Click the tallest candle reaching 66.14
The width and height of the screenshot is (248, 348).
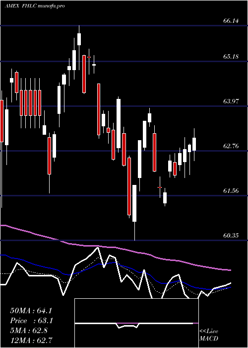[79, 48]
